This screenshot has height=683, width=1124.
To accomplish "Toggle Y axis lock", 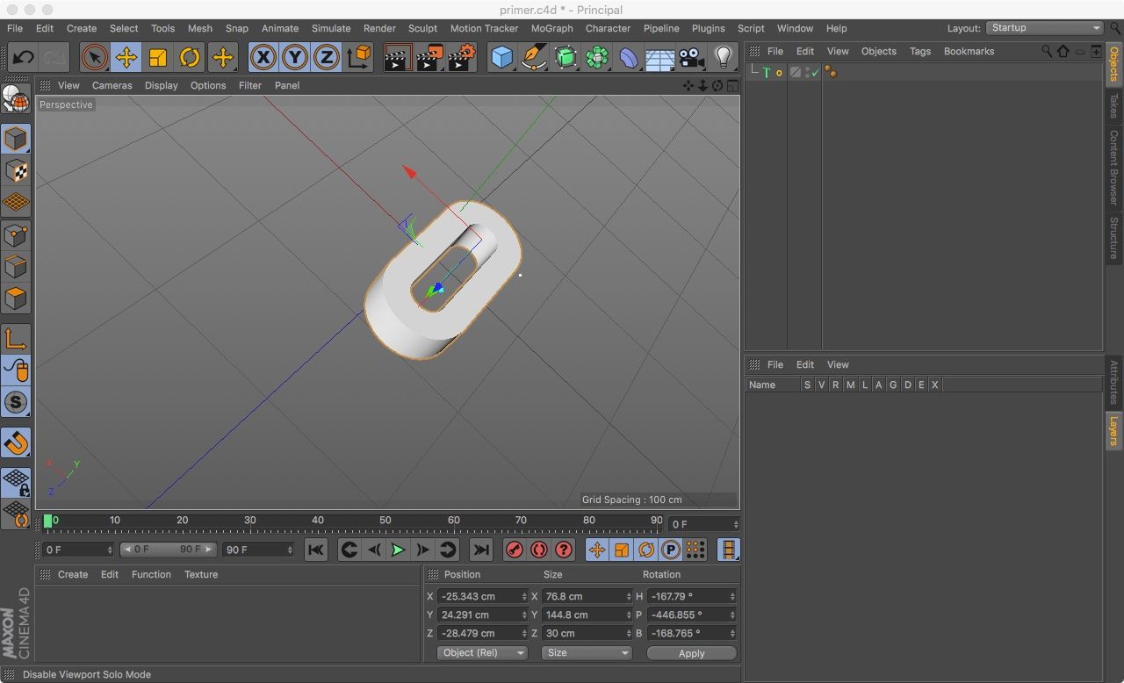I will 295,58.
